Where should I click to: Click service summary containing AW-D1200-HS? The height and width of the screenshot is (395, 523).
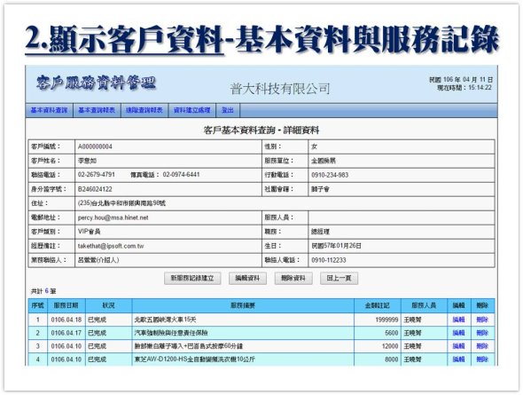click(x=194, y=359)
